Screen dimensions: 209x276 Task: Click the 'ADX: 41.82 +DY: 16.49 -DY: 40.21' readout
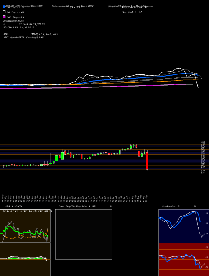(x=27, y=212)
